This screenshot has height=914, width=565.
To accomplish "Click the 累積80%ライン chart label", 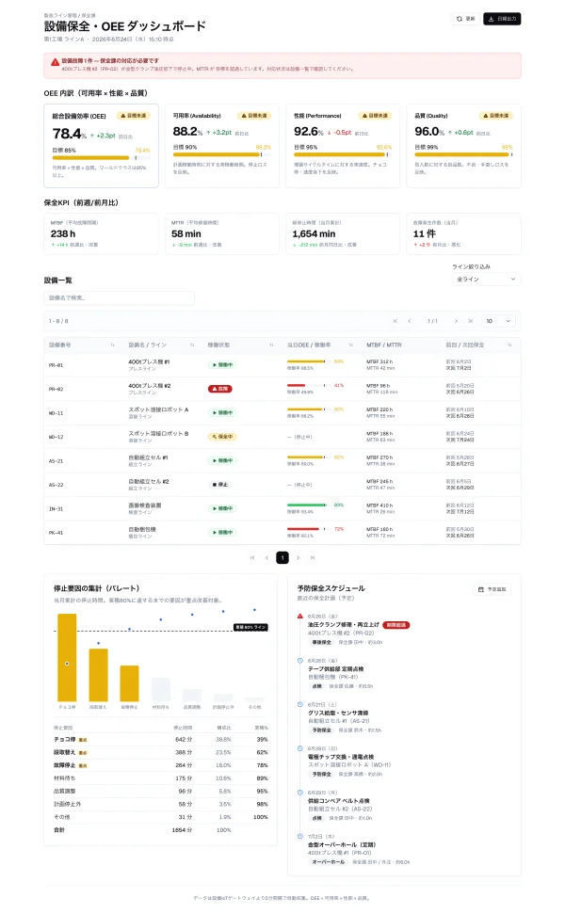I will pyautogui.click(x=250, y=627).
